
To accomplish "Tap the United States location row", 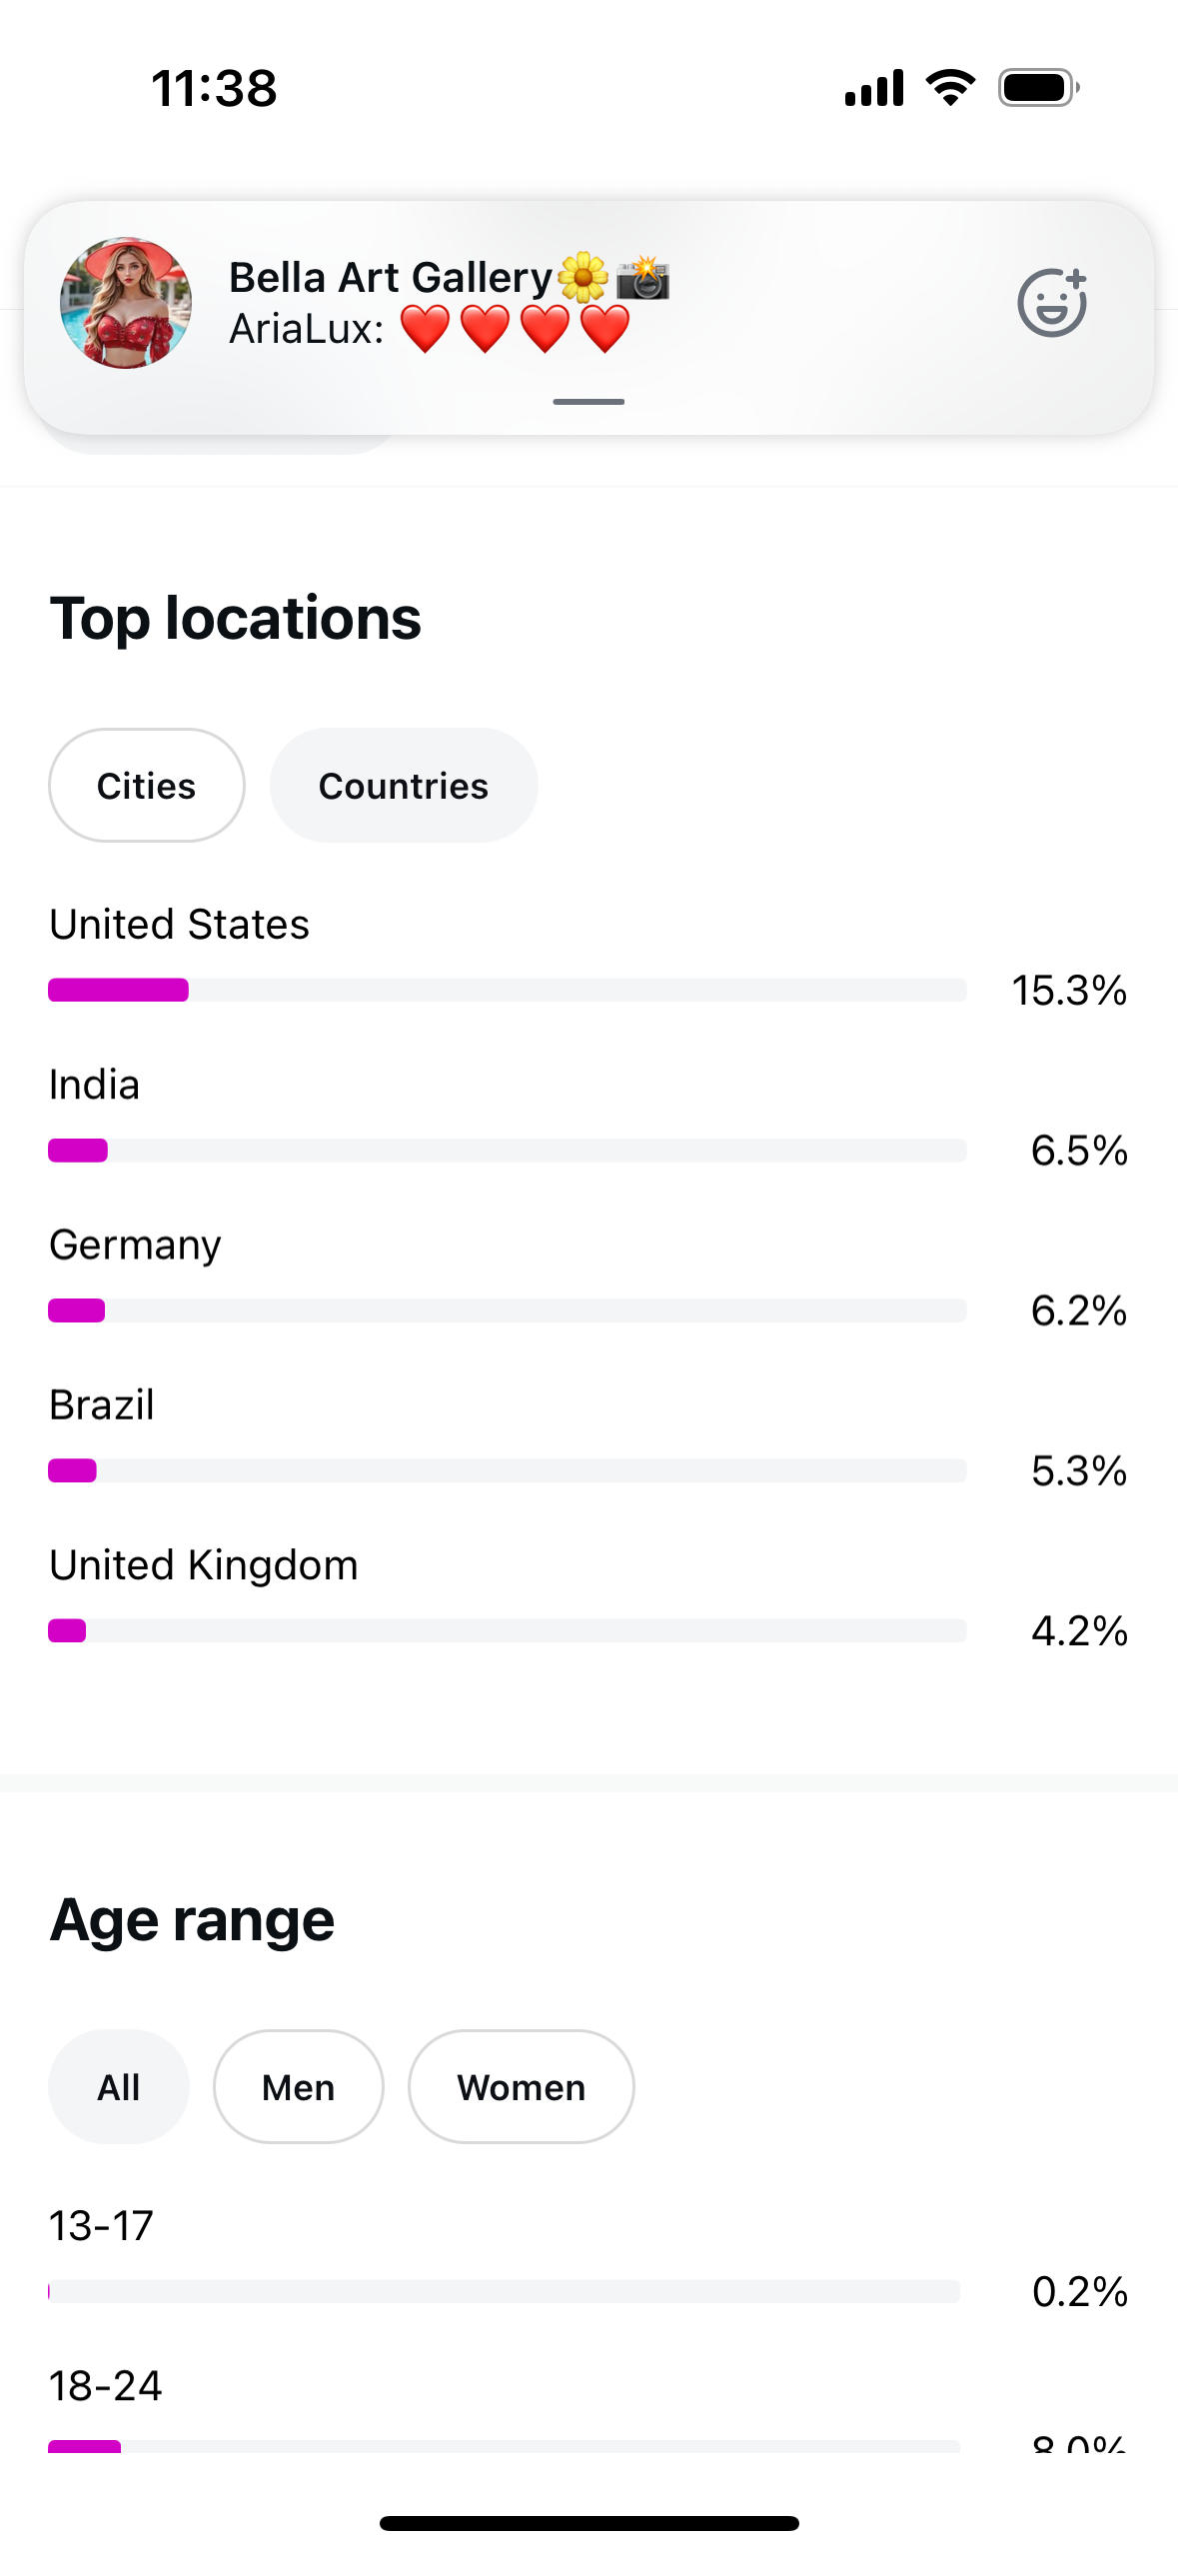I will 589,957.
